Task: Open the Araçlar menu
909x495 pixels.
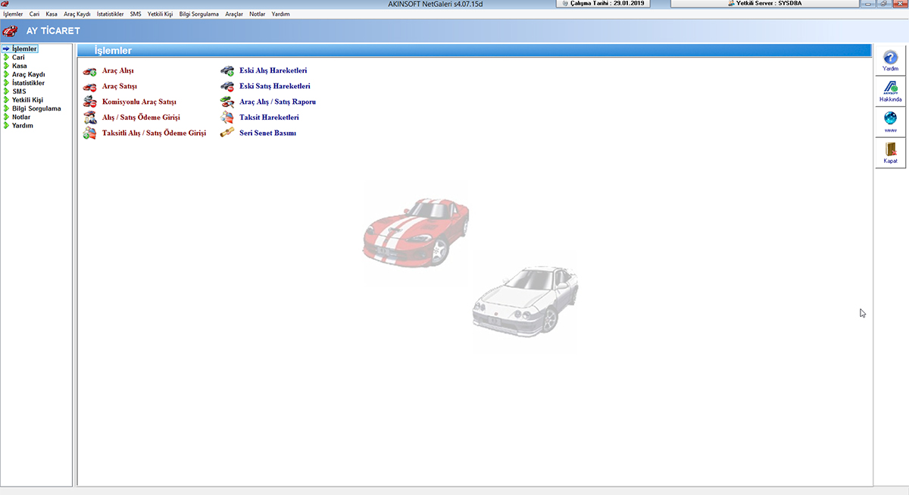Action: (234, 14)
